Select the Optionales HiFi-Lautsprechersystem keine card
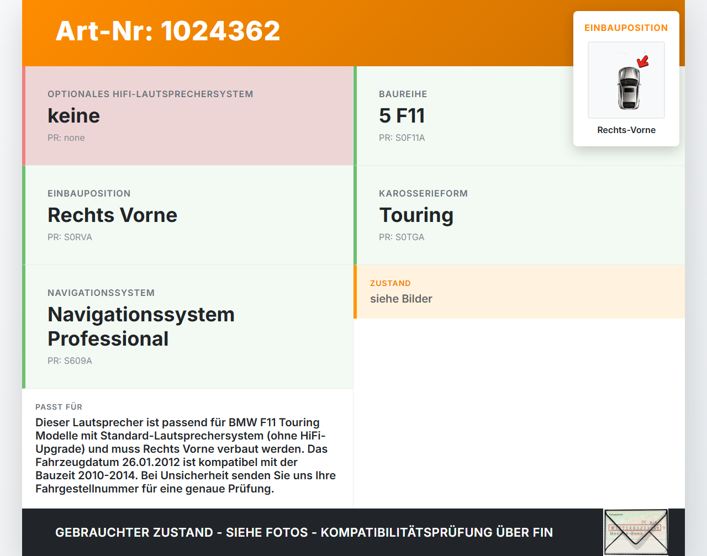 (x=188, y=116)
